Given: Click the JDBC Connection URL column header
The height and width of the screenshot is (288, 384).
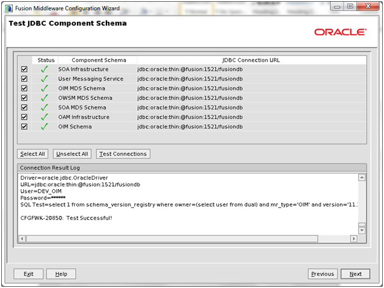Looking at the screenshot, I should (251, 60).
